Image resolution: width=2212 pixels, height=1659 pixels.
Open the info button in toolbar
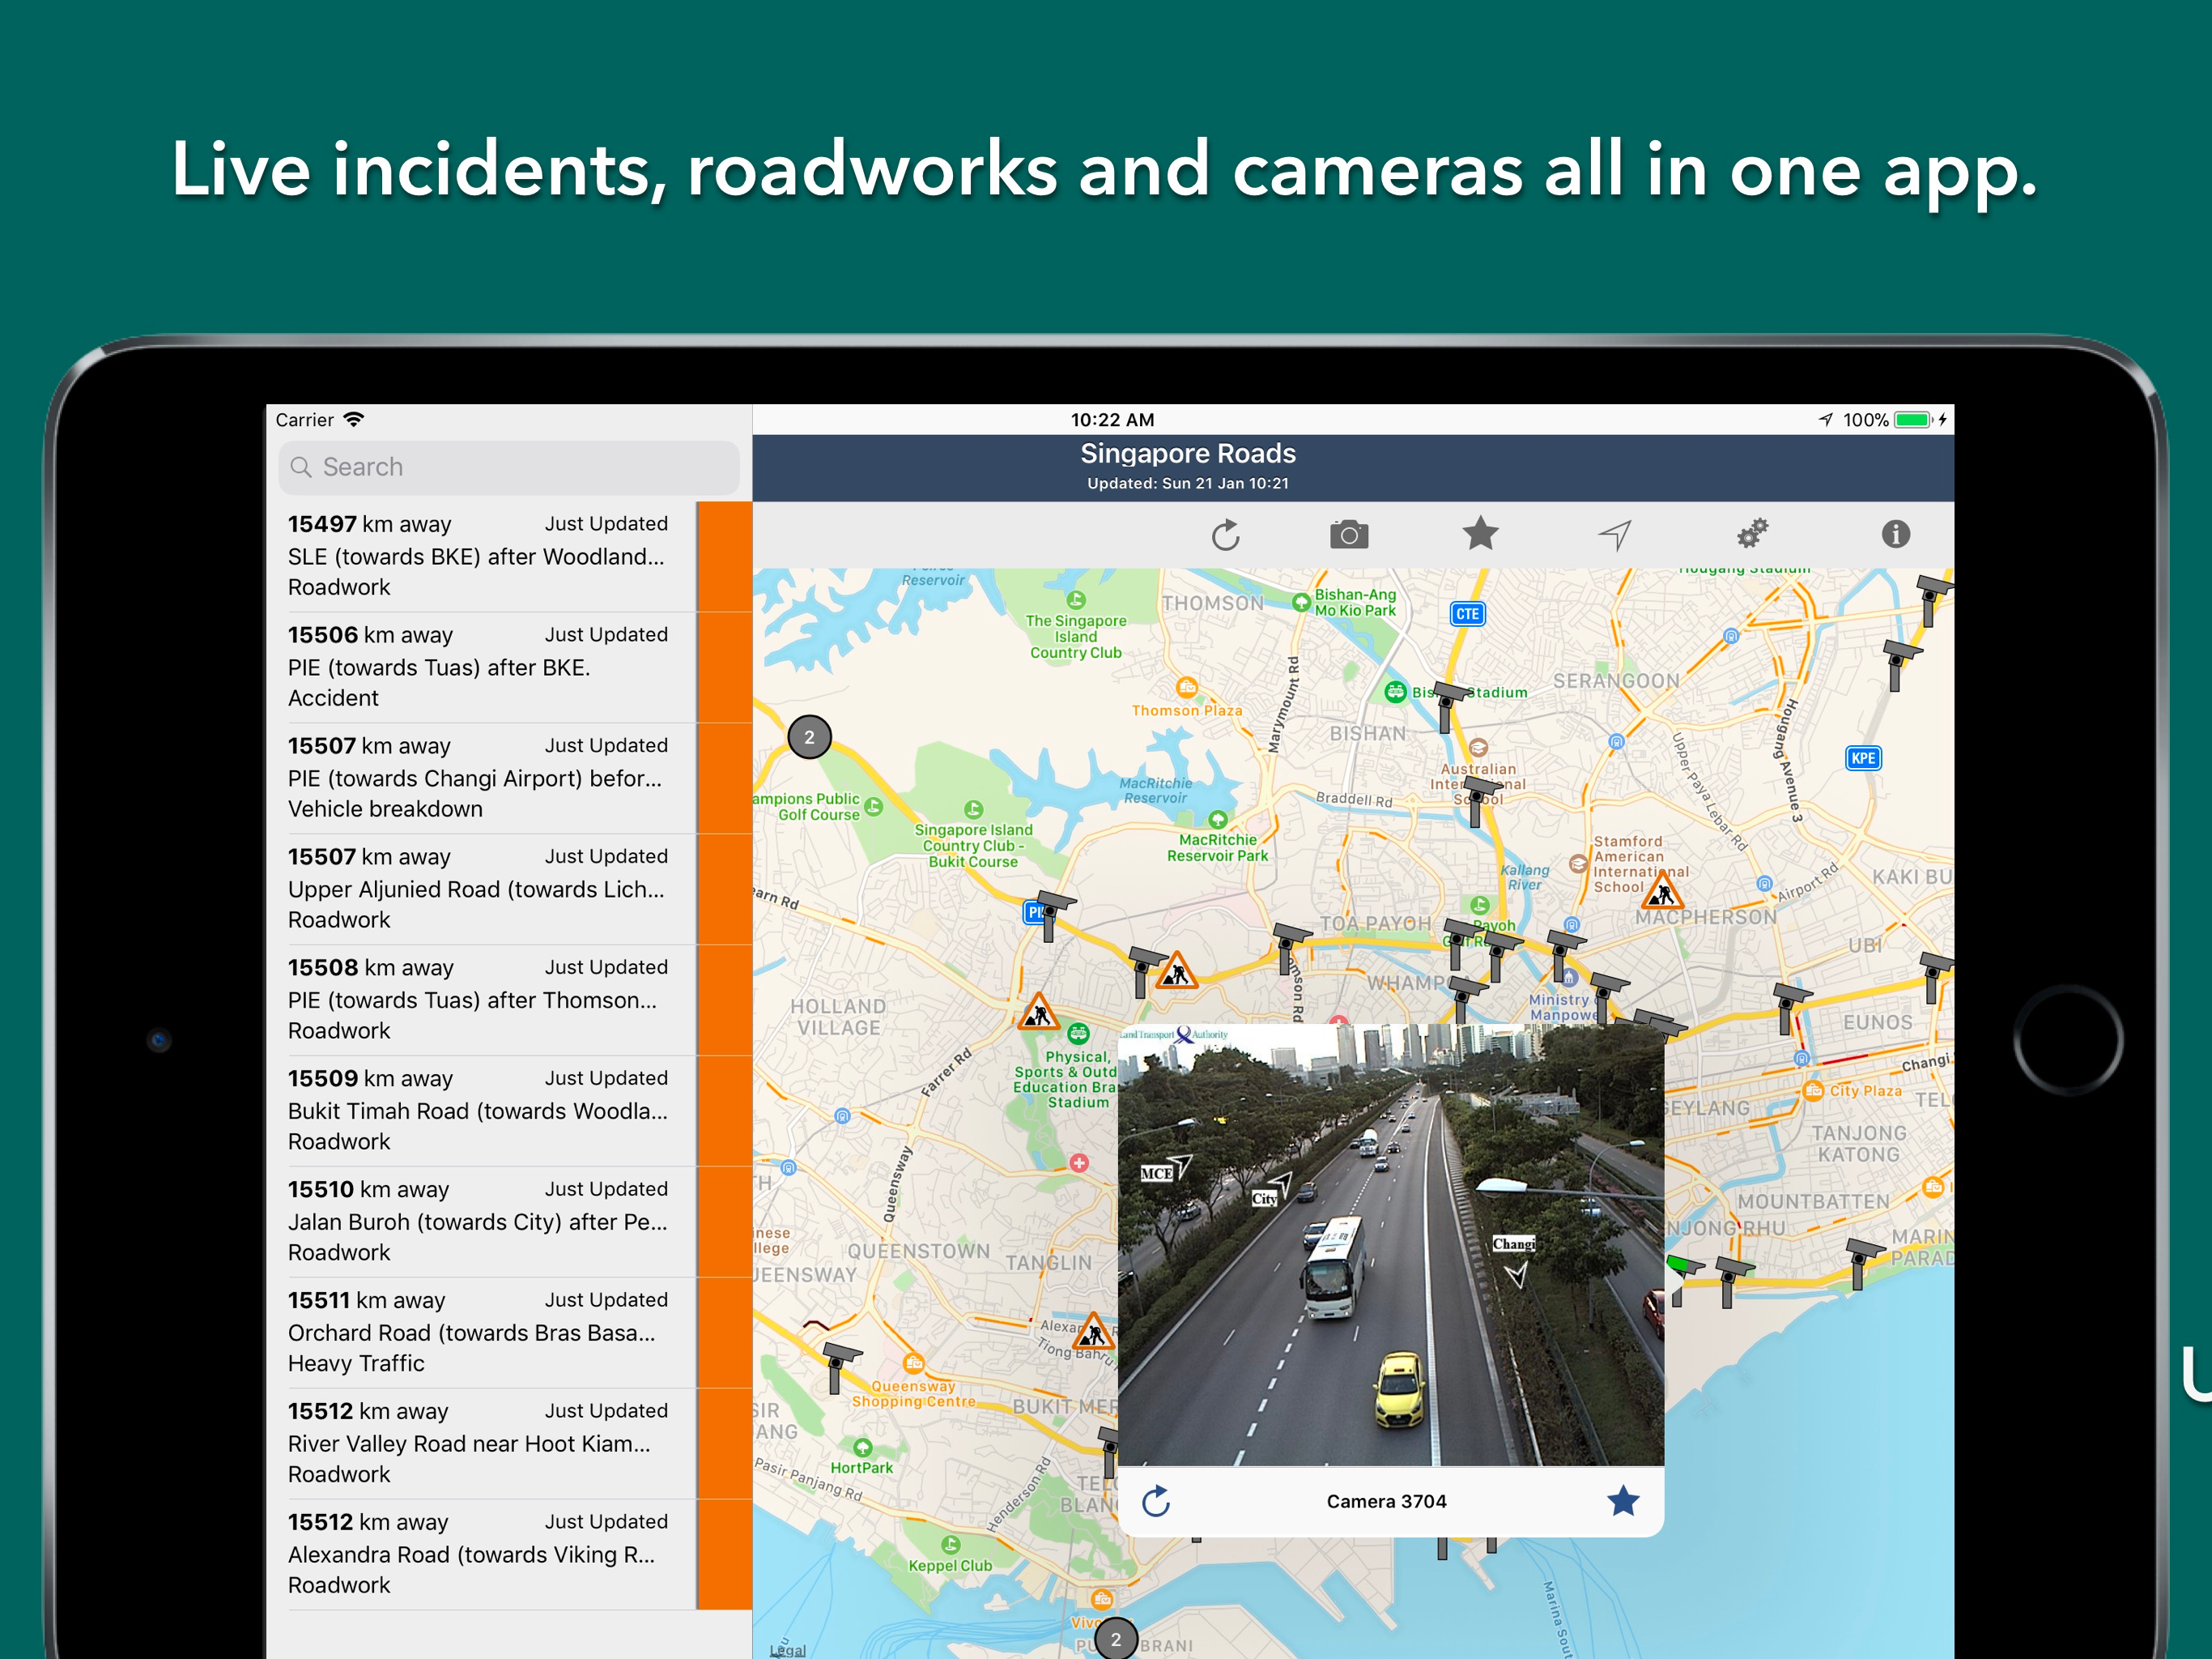[1895, 533]
